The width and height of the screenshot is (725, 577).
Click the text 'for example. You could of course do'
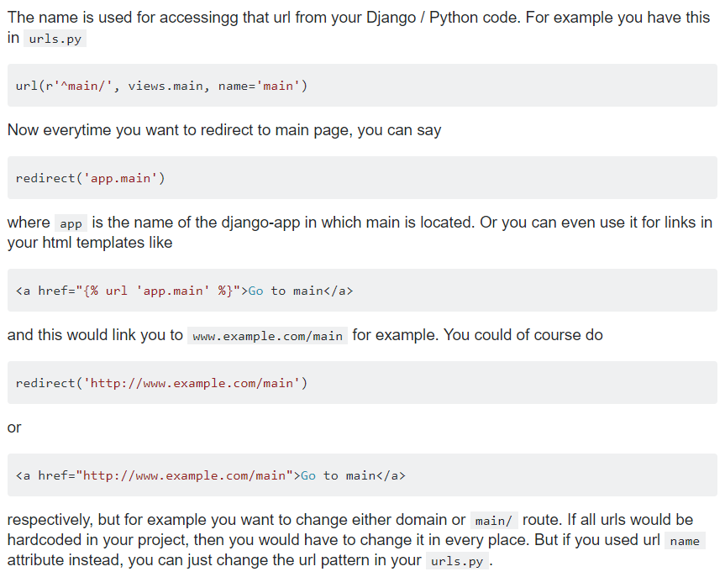[x=478, y=335]
